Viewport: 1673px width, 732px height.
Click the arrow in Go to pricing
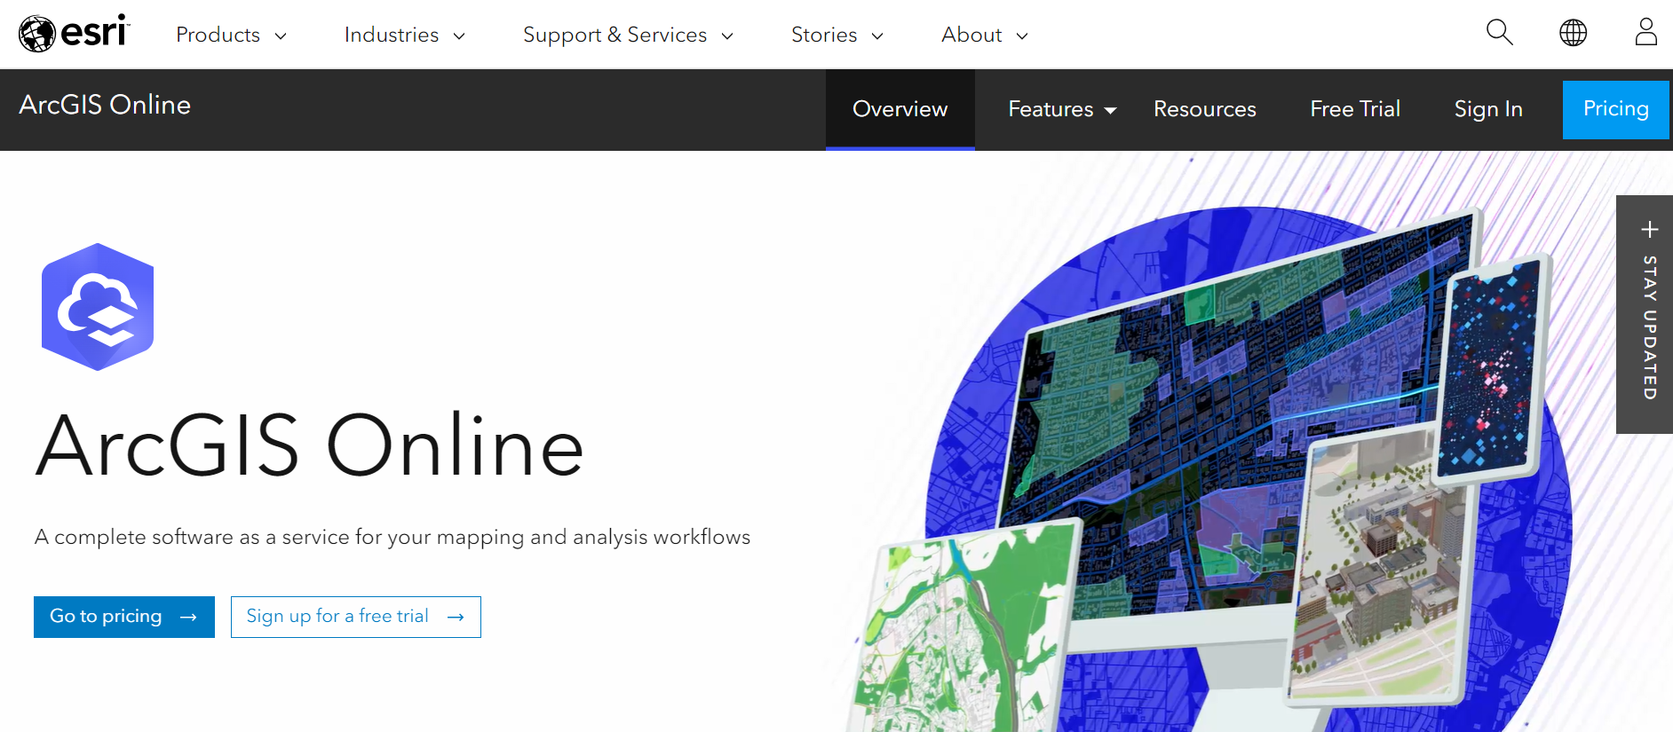pyautogui.click(x=188, y=618)
